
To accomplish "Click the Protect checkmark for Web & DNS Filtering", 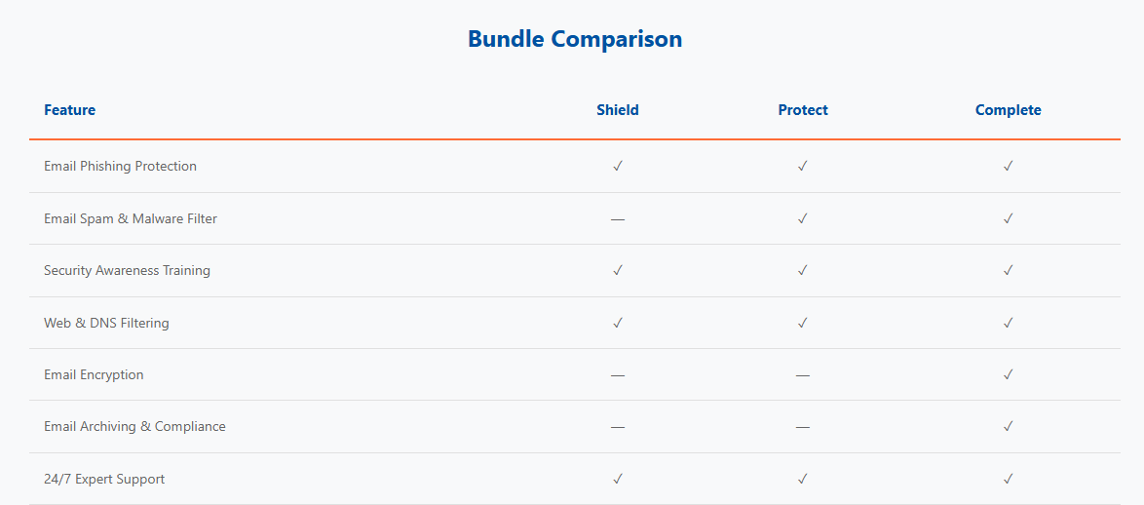I will 803,323.
